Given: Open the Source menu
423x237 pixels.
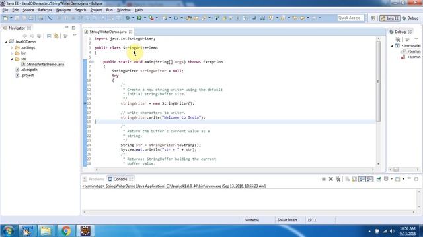Looking at the screenshot, I should (28, 10).
